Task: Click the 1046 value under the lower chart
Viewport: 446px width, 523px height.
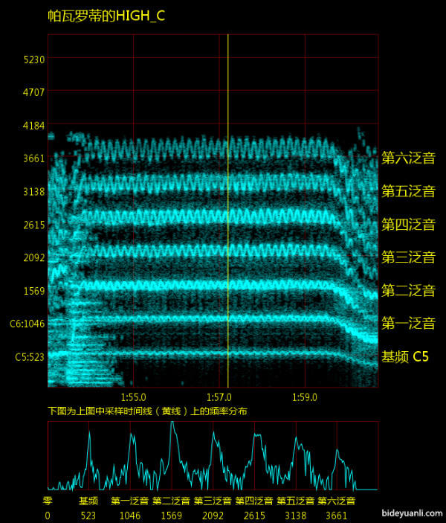Action: (x=130, y=516)
